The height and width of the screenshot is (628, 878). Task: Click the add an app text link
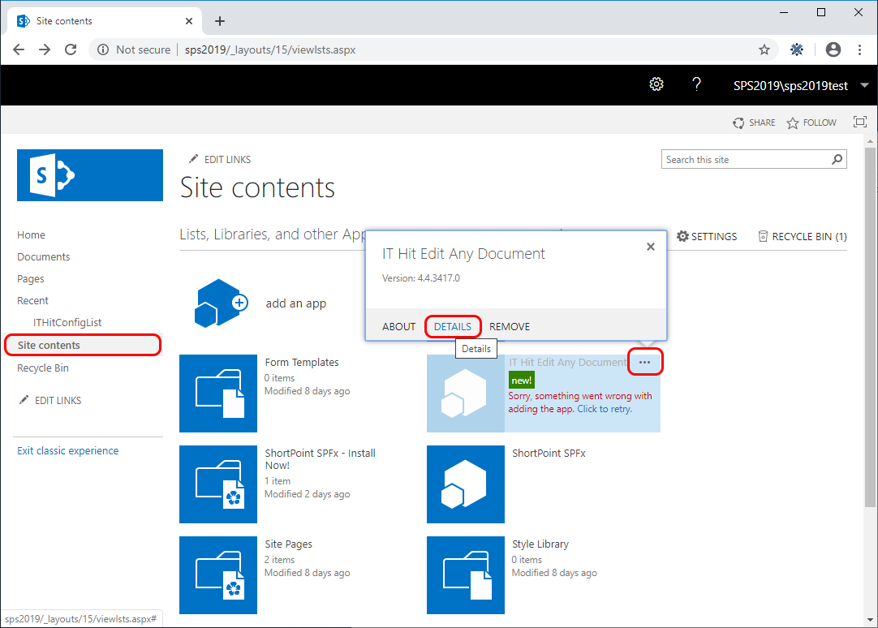(x=295, y=303)
